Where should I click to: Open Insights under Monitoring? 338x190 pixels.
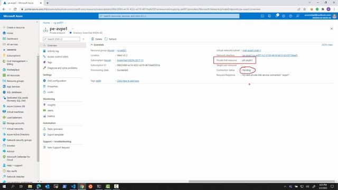coord(51,105)
